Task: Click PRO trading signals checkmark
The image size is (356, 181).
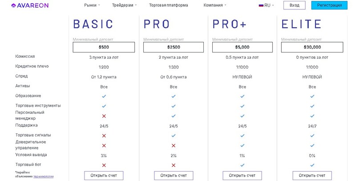Action: (174, 136)
